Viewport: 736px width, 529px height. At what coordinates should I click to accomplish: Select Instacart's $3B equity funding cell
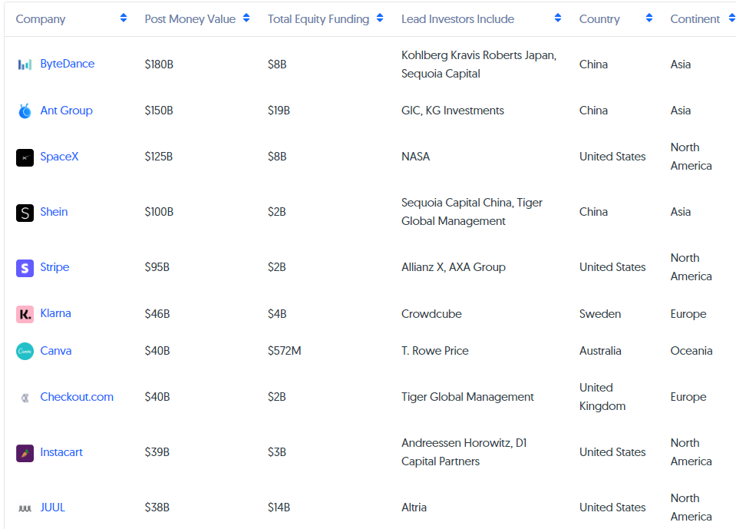click(x=277, y=452)
